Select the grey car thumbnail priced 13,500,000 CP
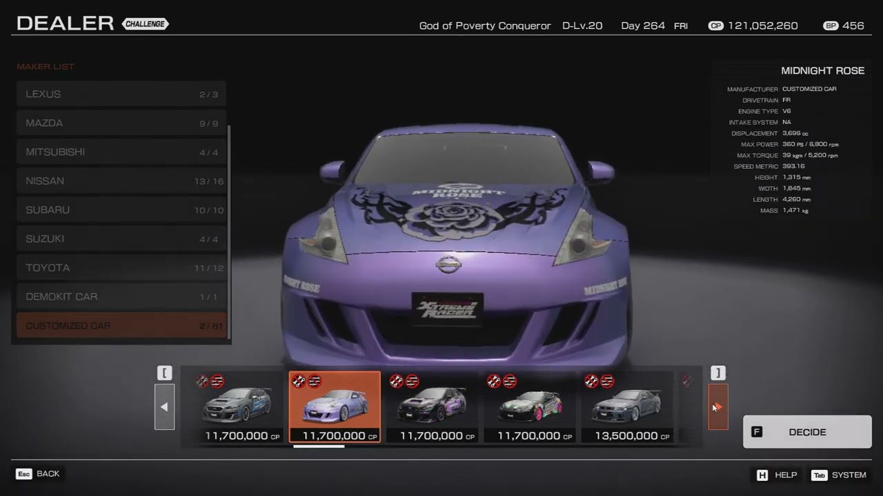The width and height of the screenshot is (883, 496). [627, 407]
